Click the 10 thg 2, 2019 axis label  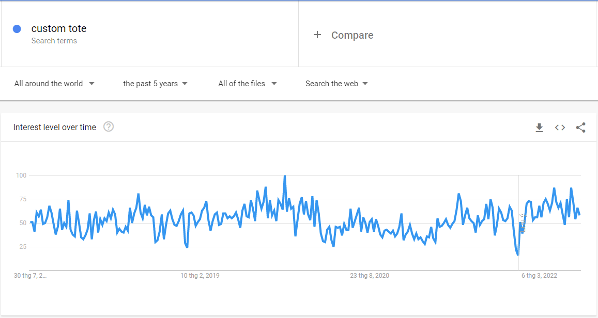pos(200,276)
